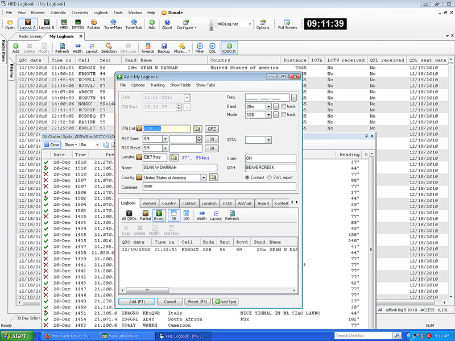
Task: Enable the track checkbox next to Band
Action: [283, 106]
